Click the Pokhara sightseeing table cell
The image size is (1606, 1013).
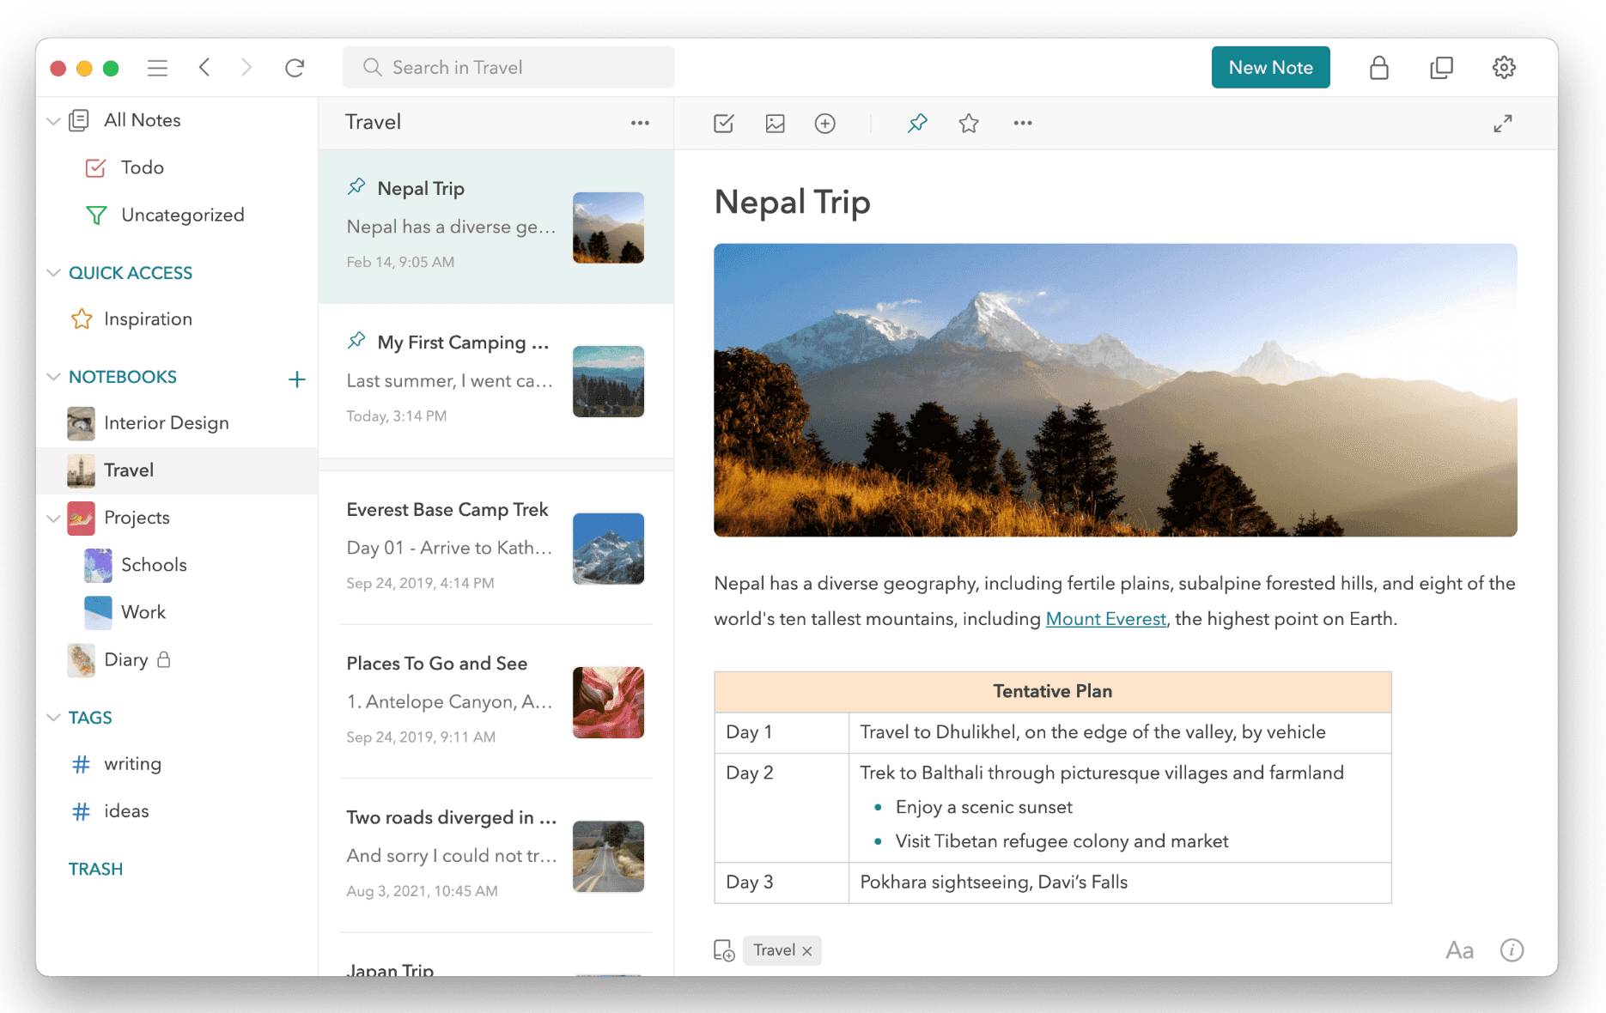[x=1120, y=883]
